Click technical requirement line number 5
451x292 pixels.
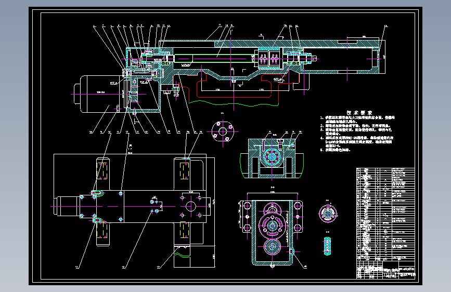[335, 150]
